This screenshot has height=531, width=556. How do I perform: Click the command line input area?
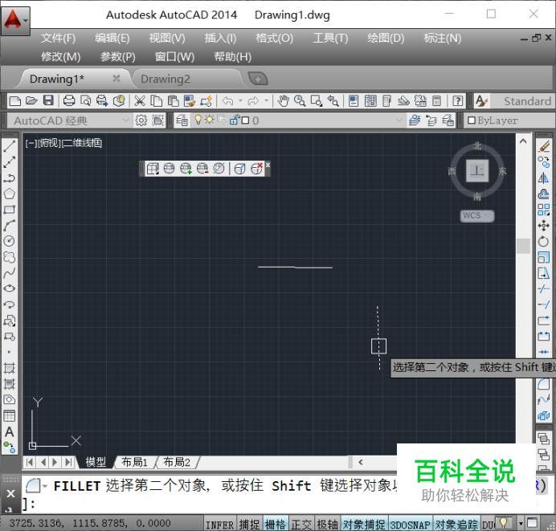209,494
